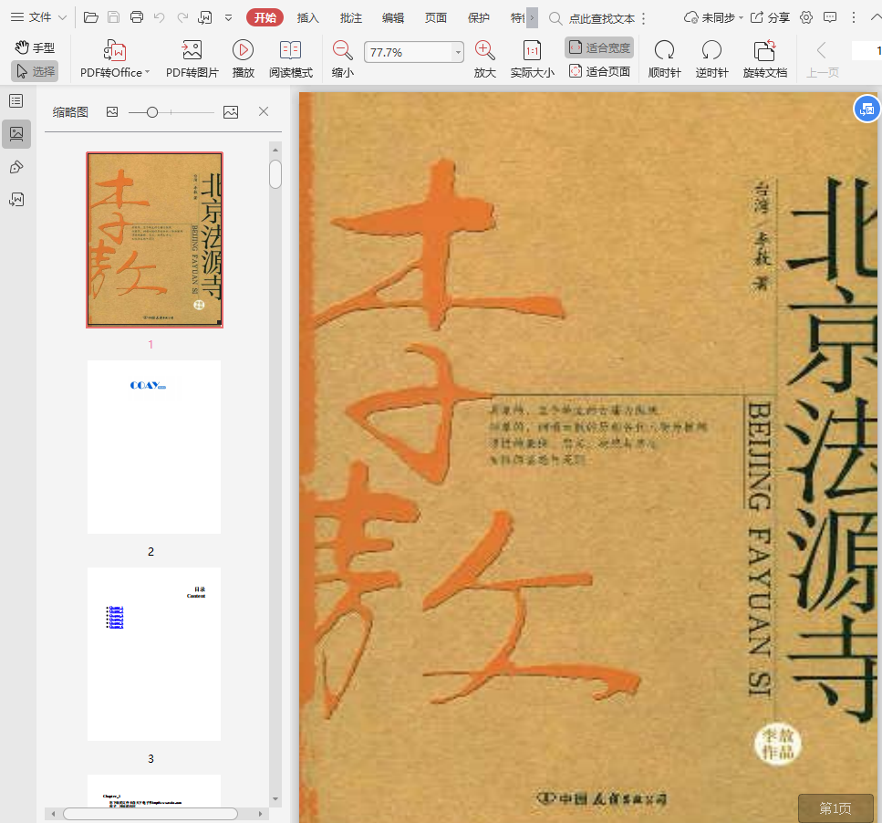Click the 分享 share button
Viewport: 882px width, 823px height.
pyautogui.click(x=770, y=17)
